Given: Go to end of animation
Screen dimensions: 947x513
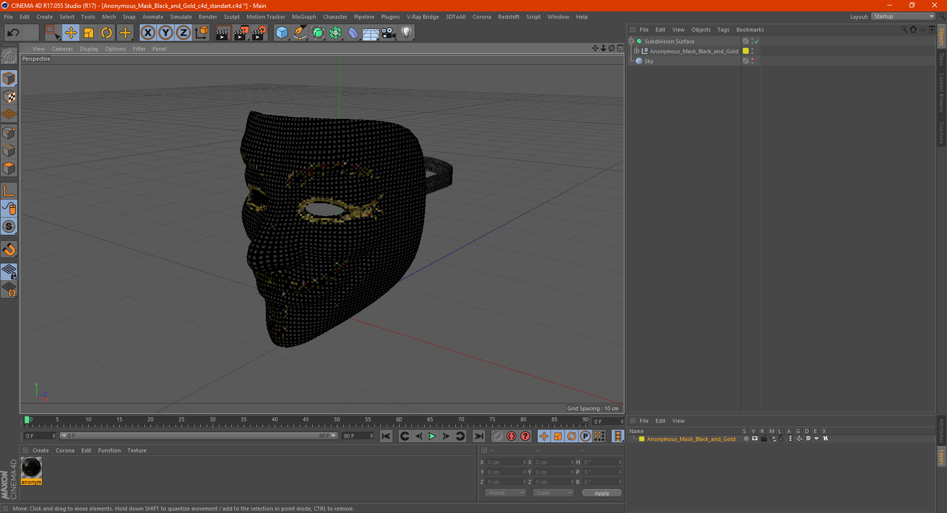Looking at the screenshot, I should [478, 436].
